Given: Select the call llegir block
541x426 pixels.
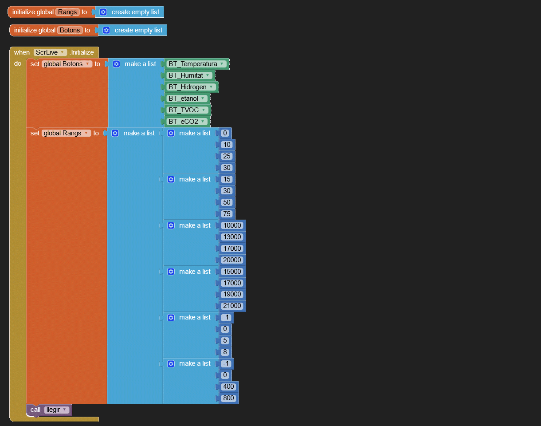Looking at the screenshot, I should pos(35,410).
